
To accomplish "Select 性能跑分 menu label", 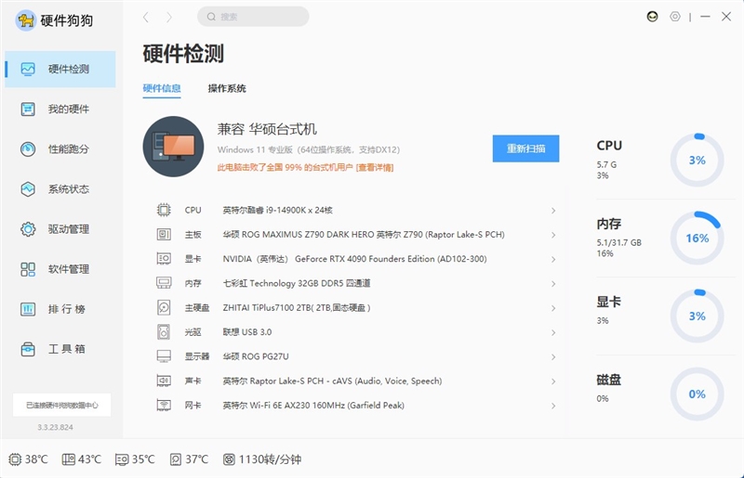I will [x=68, y=149].
